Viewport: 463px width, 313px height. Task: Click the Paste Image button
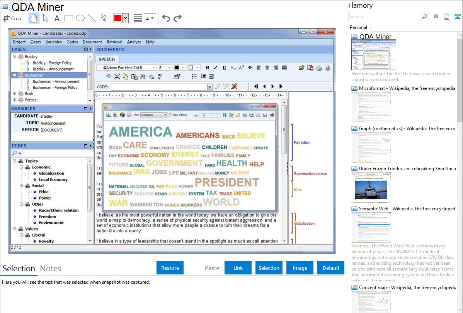[x=300, y=268]
